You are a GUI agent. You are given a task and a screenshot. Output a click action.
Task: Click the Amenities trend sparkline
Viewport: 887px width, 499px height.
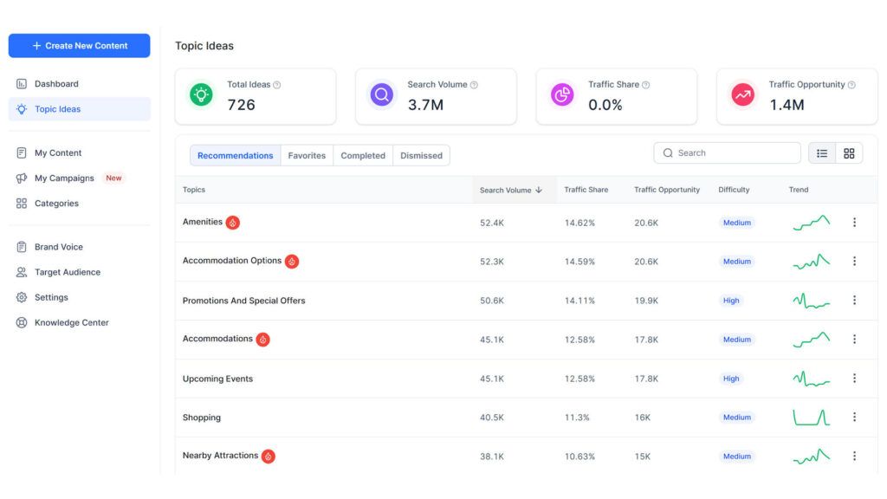click(x=811, y=223)
